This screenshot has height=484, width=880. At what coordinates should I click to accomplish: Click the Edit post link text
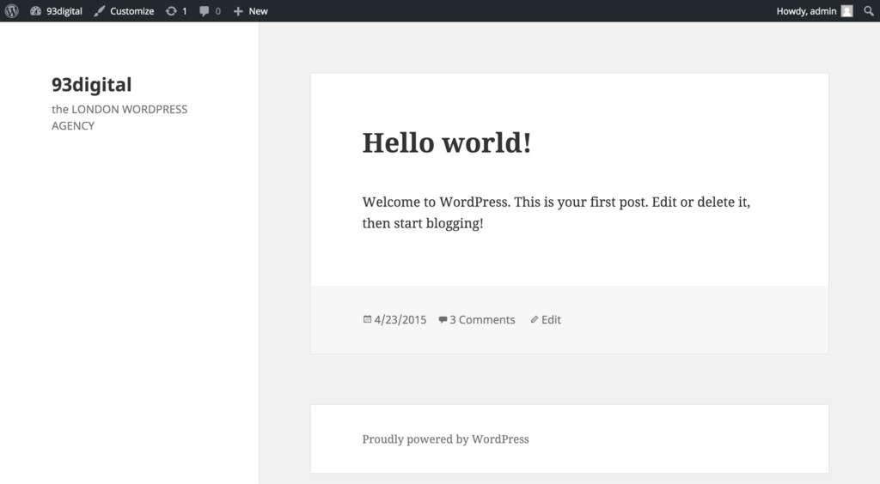551,319
